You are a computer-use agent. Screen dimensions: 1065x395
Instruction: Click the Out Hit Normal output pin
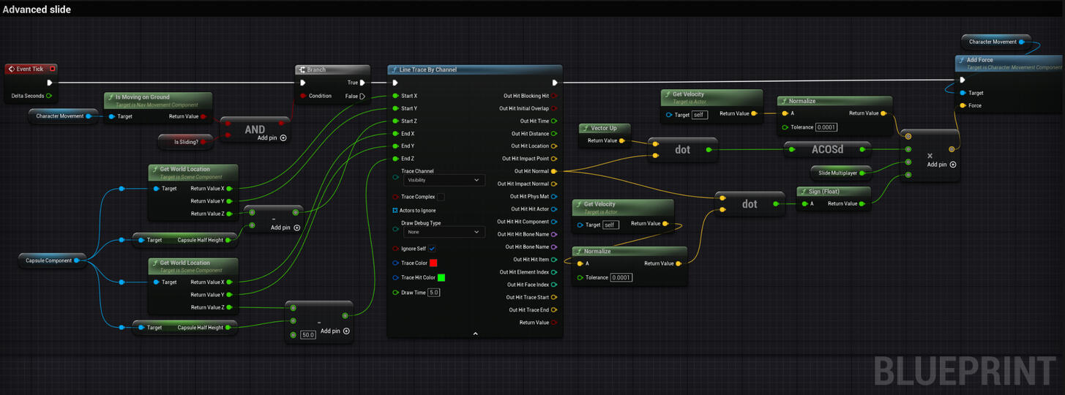tap(553, 171)
